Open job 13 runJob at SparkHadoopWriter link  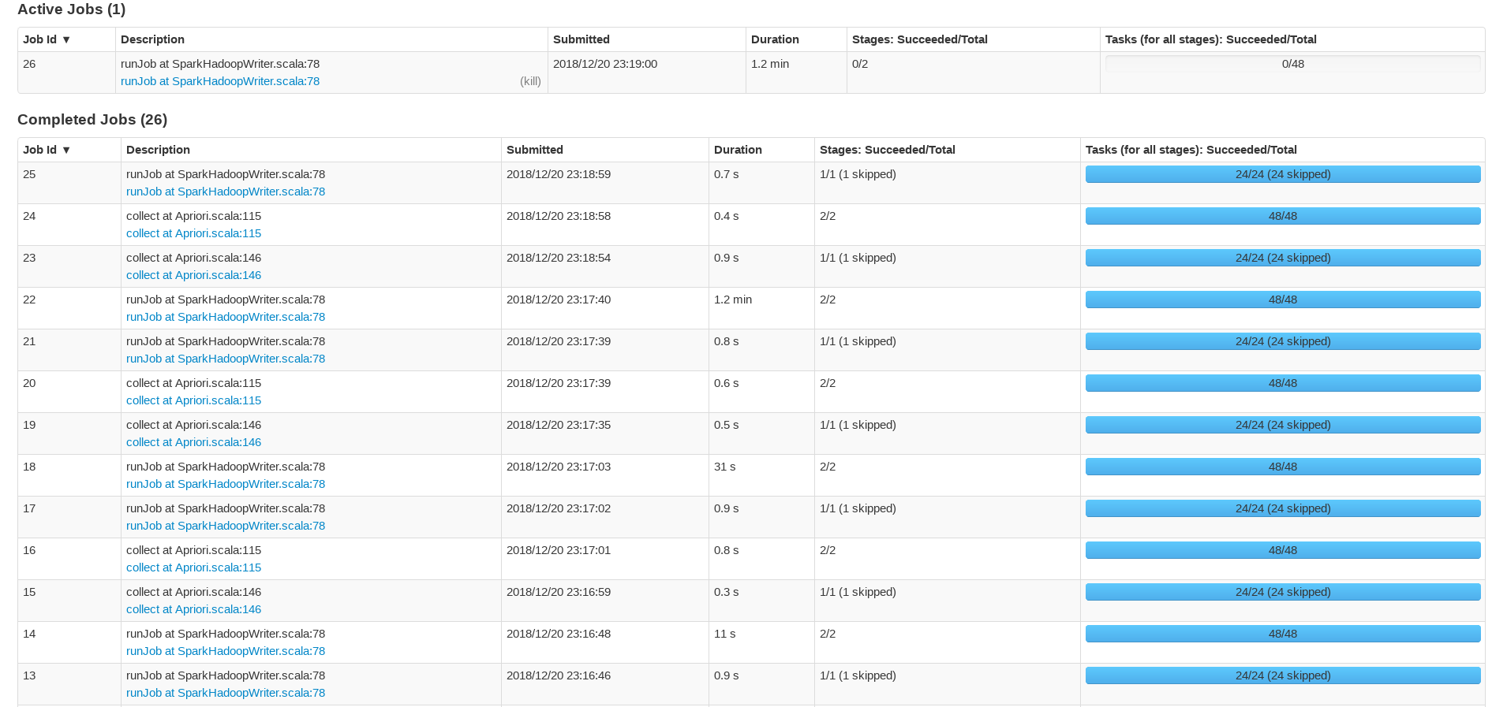226,693
